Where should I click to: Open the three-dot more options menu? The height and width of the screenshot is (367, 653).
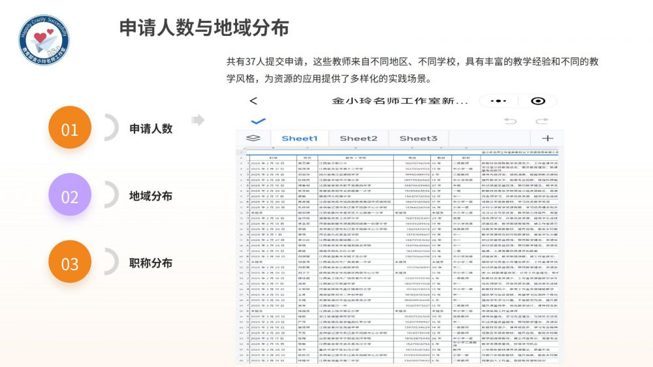[x=498, y=101]
